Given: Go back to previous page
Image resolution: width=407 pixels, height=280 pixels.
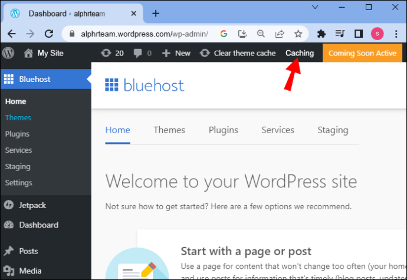Looking at the screenshot, I should coord(12,34).
